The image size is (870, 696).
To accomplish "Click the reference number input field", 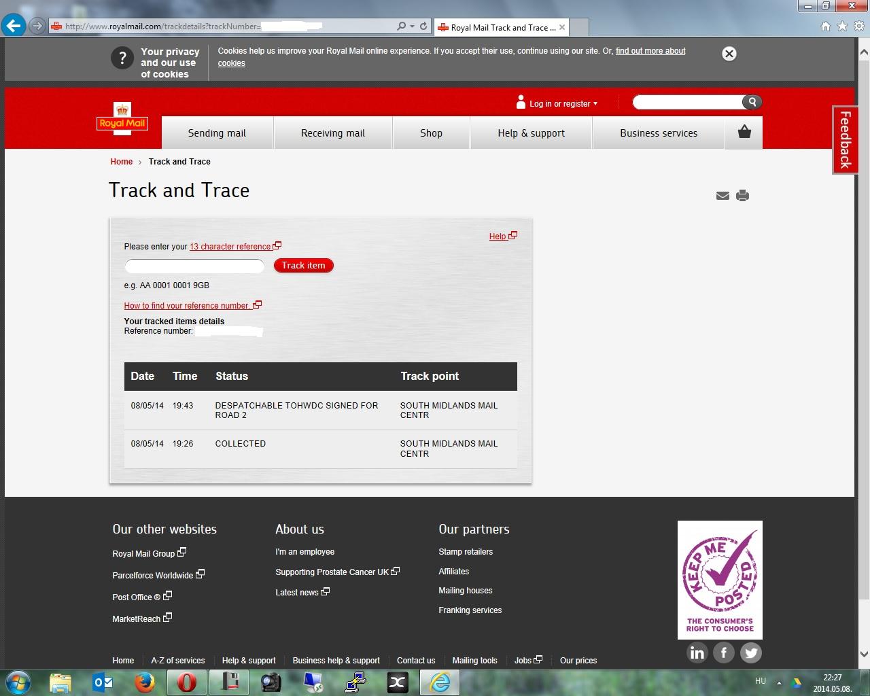I will 194,266.
